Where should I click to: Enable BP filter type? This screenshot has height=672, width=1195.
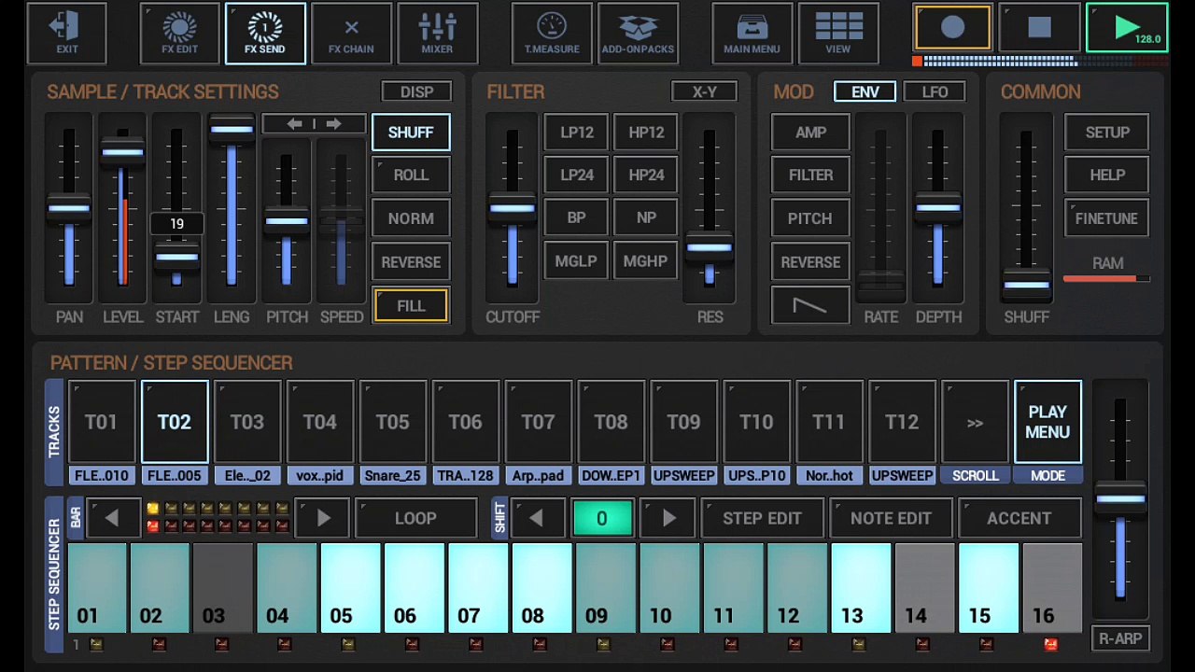577,218
